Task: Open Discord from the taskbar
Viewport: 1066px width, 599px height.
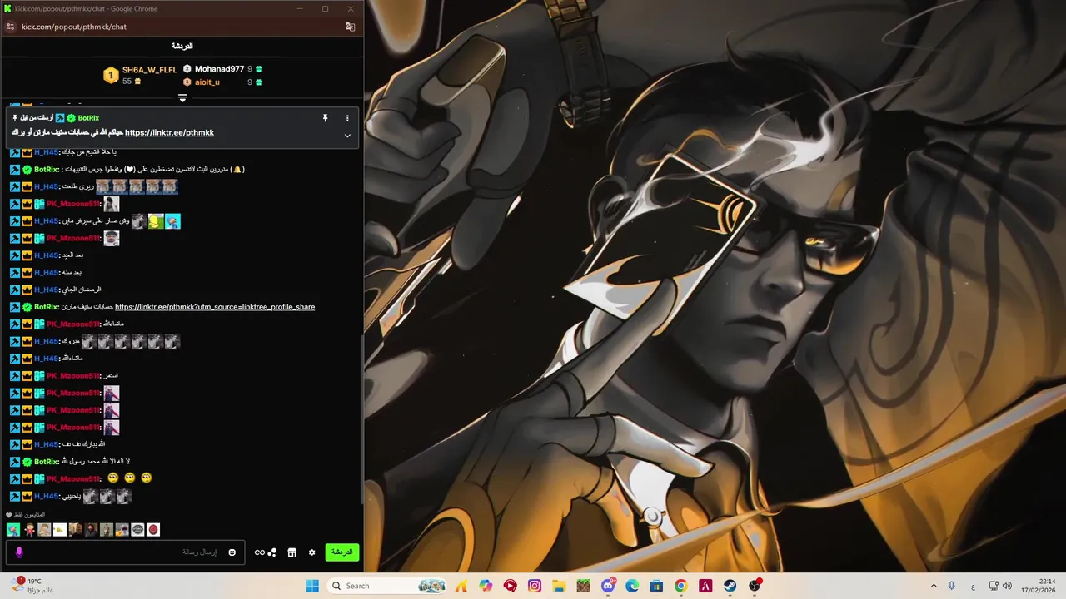Action: 608,586
